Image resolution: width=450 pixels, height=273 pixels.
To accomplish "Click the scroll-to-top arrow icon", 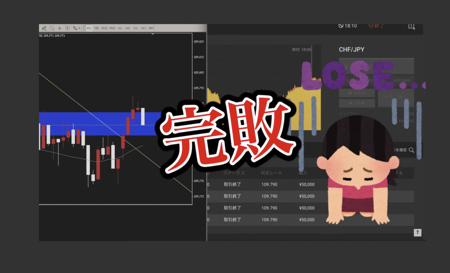I will click(x=417, y=233).
